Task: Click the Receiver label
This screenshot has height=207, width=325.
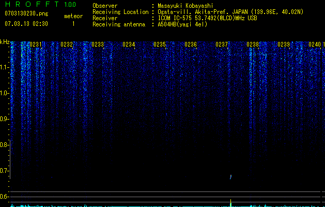Action: 105,18
